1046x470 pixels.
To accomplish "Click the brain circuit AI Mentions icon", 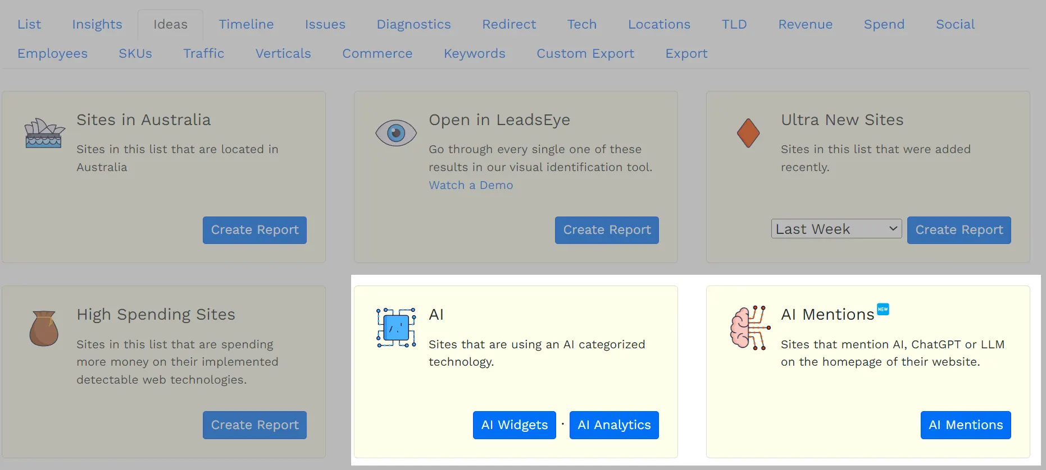I will (x=749, y=328).
